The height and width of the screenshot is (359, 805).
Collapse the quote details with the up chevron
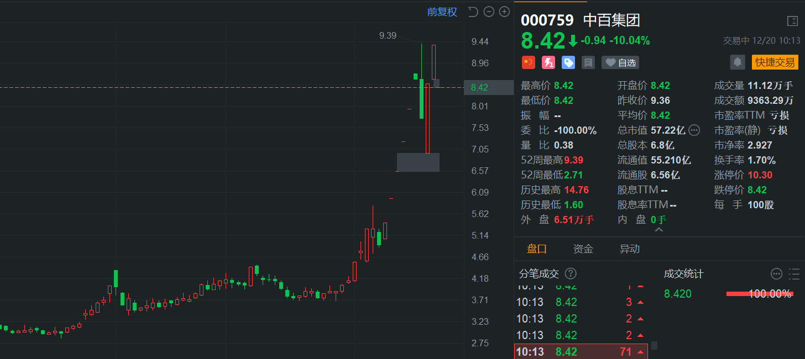(658, 230)
